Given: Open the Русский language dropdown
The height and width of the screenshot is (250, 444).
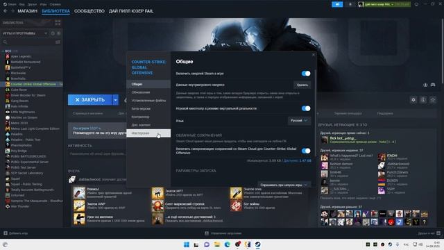Looking at the screenshot, I should 299,120.
